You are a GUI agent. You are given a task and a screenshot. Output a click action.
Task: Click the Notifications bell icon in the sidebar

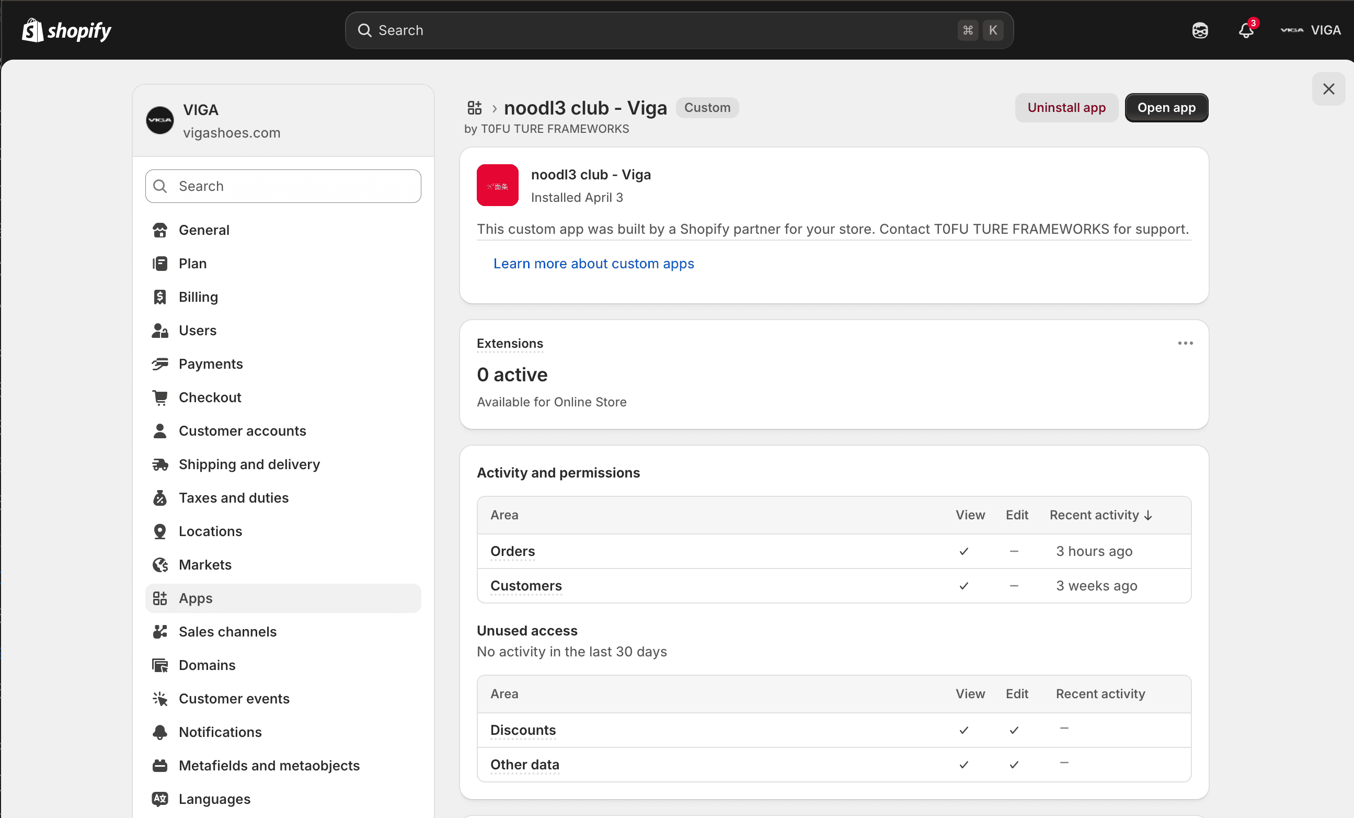(160, 733)
